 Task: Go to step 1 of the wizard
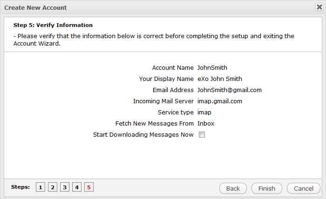(41, 187)
